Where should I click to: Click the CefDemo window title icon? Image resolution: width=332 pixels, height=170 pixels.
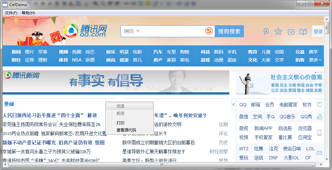[x=5, y=5]
